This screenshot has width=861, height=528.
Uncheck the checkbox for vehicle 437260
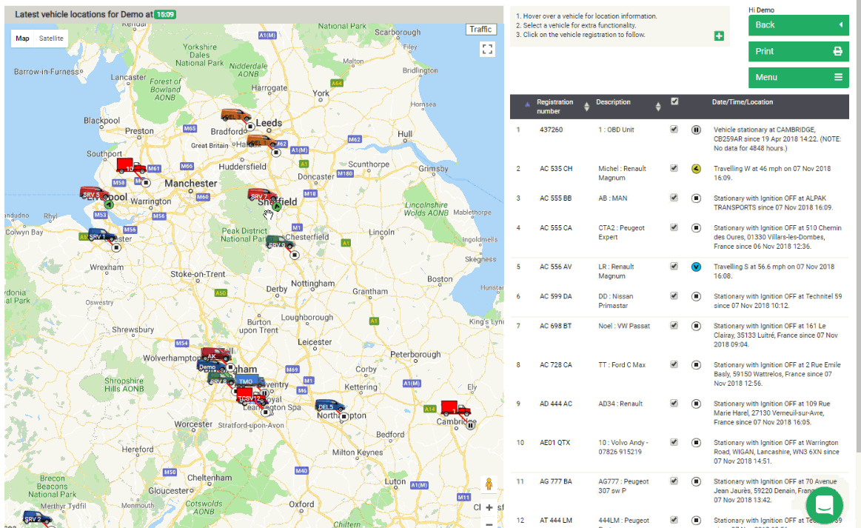(674, 130)
